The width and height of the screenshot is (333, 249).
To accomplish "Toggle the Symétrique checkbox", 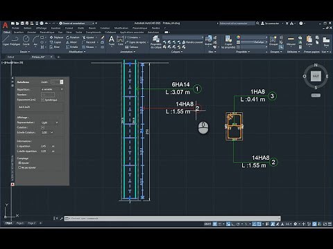I will (x=42, y=100).
